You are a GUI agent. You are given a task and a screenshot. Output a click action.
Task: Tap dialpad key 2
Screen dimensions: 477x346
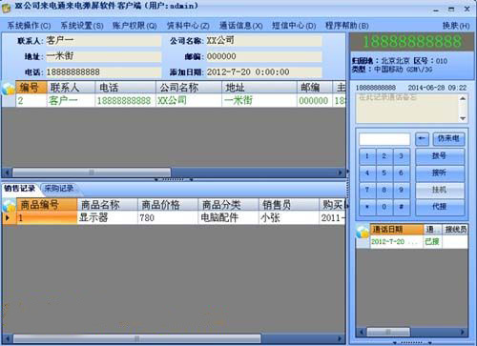pyautogui.click(x=384, y=156)
